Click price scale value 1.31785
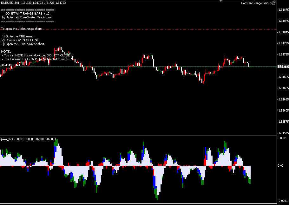 (284, 43)
